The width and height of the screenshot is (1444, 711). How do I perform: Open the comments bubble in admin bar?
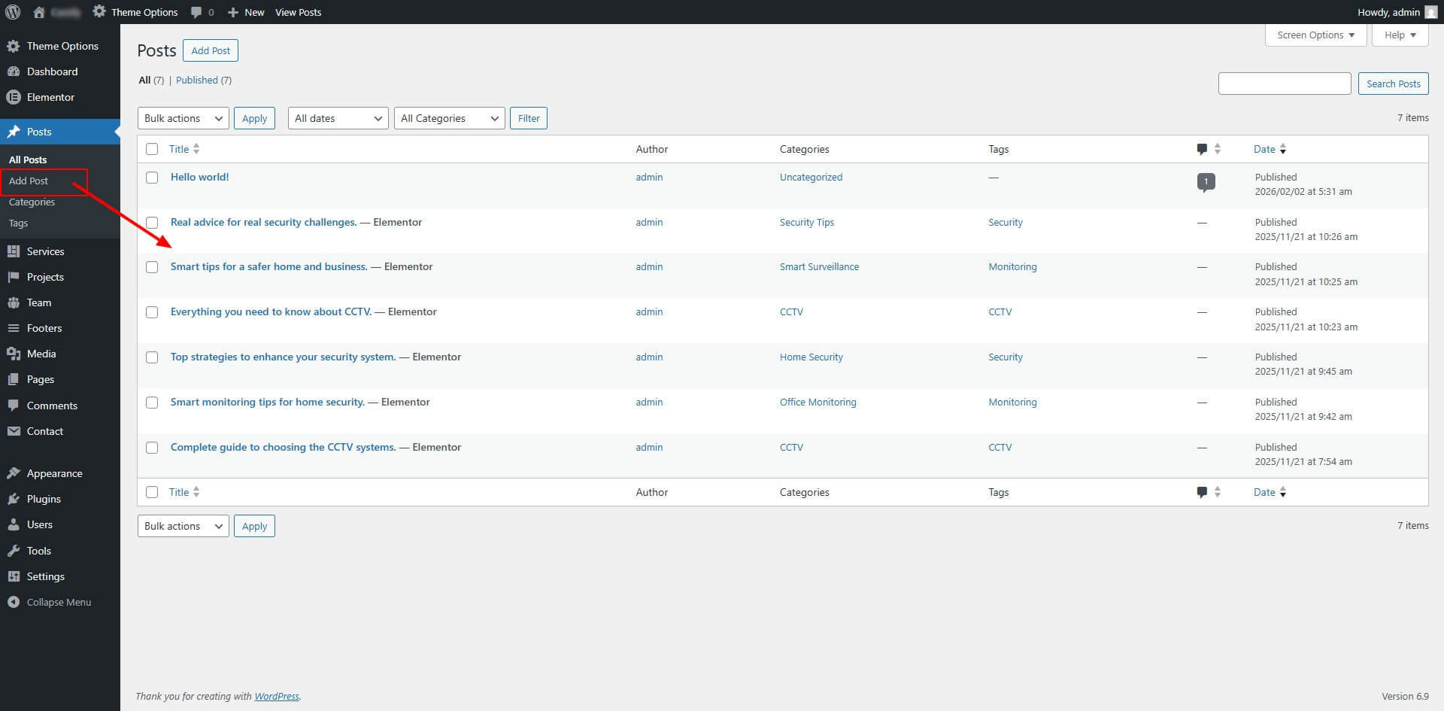(197, 12)
